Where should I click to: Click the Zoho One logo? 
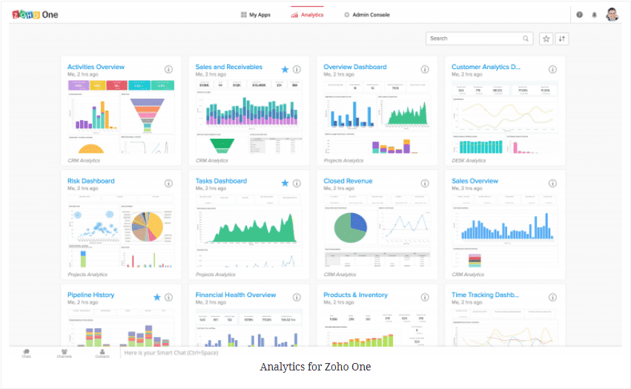point(35,15)
